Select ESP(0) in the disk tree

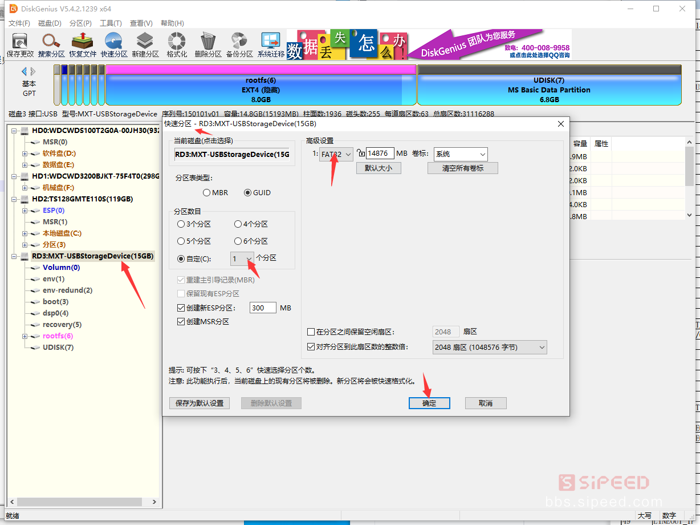(x=54, y=211)
